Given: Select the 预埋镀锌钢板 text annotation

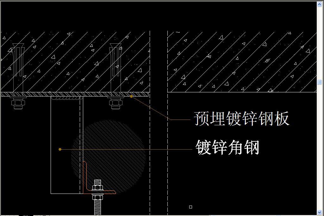Looking at the screenshot, I should click(241, 119).
